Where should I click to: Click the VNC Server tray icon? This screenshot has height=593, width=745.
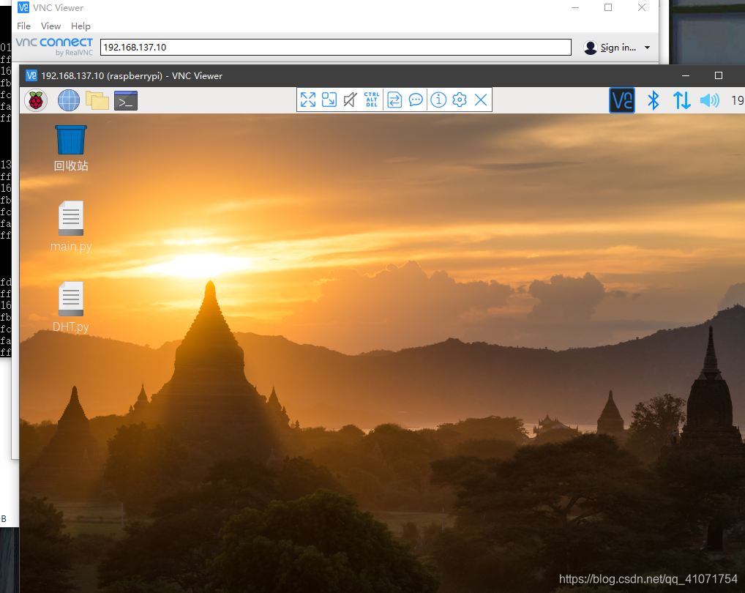(622, 100)
